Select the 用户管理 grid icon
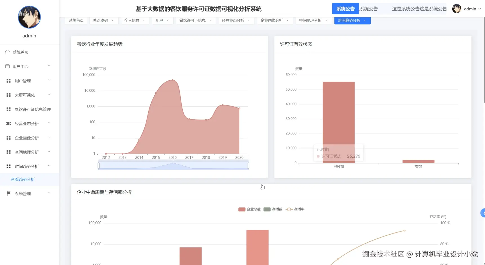This screenshot has height=265, width=485. tap(8, 80)
